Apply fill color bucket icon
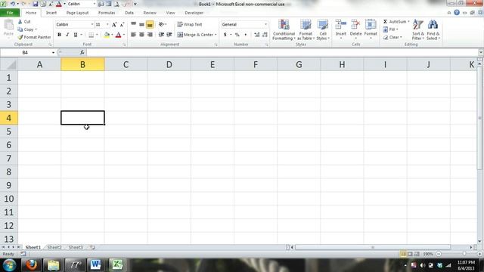The height and width of the screenshot is (272, 484). (x=107, y=35)
